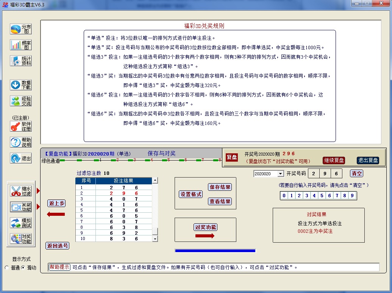Click the 保存结果 save results button
The height and width of the screenshot is (293, 392).
(x=220, y=187)
